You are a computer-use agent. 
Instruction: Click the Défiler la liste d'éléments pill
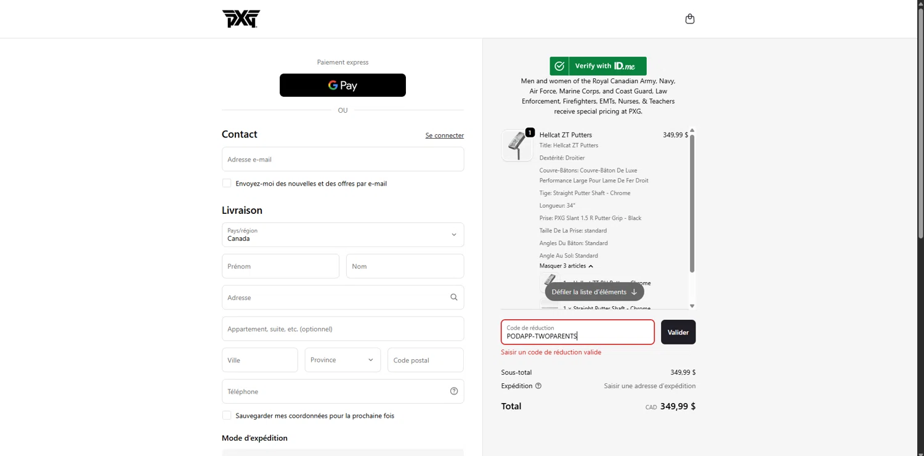[594, 292]
